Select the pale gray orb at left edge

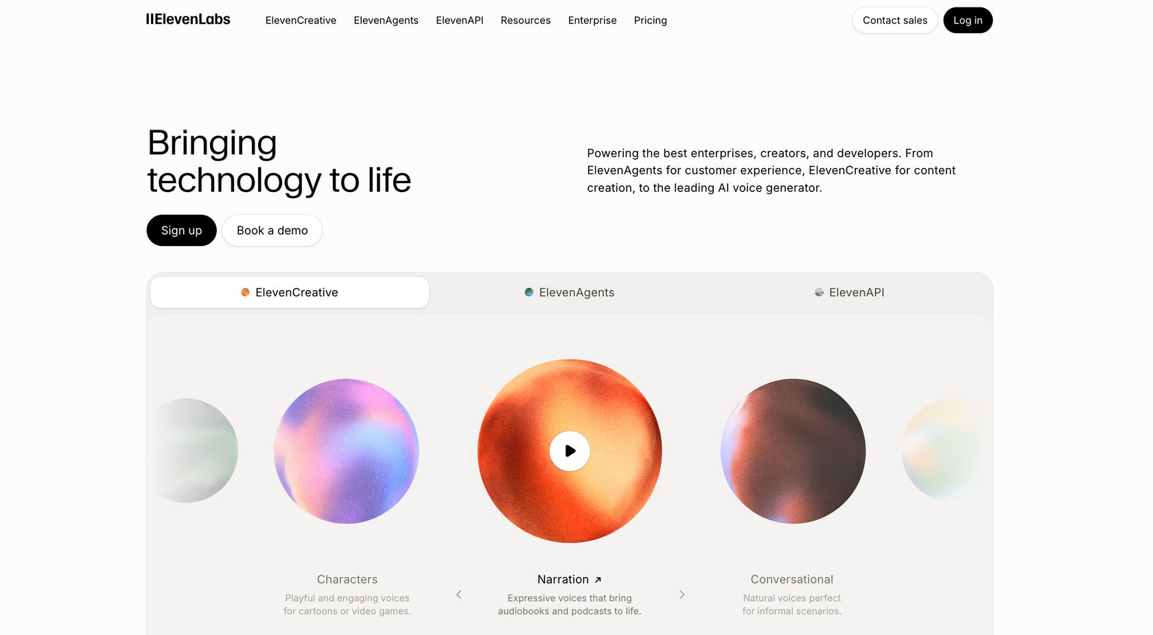(x=194, y=451)
